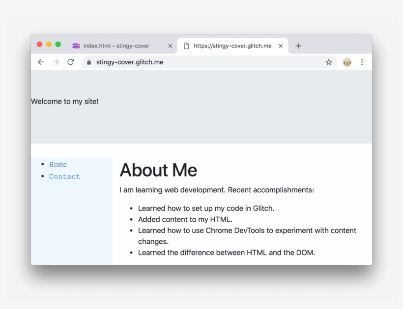The height and width of the screenshot is (309, 403).
Task: Open site security info via the padlock icon
Action: pyautogui.click(x=88, y=62)
